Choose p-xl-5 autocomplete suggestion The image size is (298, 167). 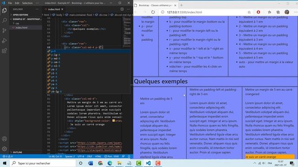tap(88, 66)
